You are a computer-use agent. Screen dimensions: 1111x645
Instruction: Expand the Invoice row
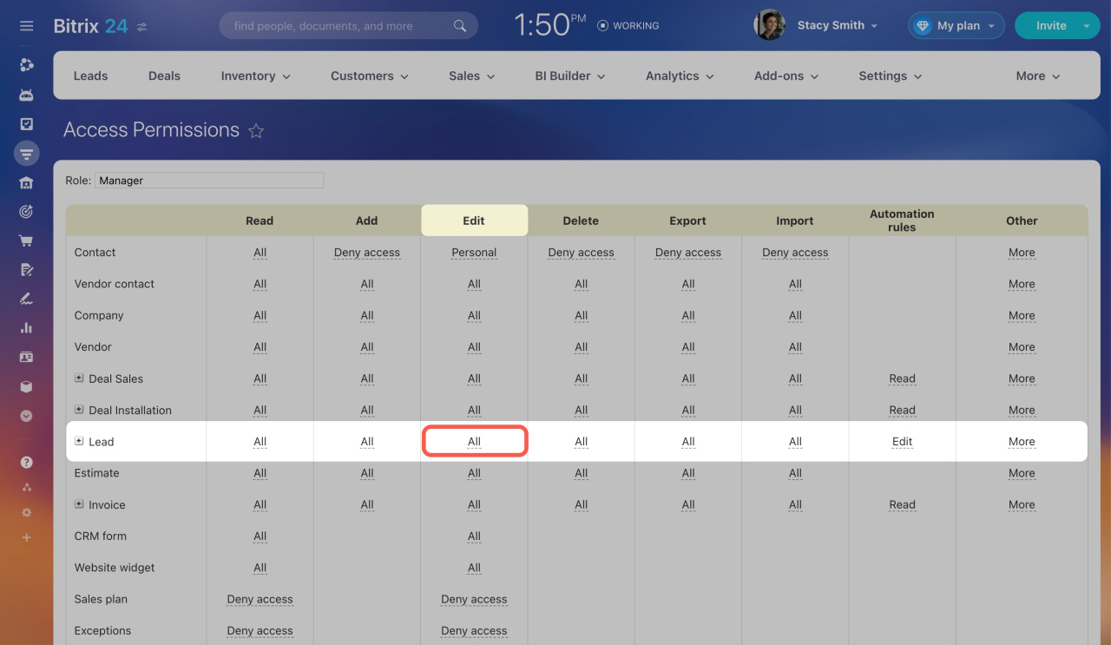[79, 504]
